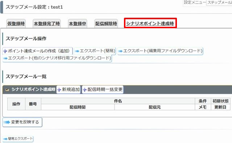Click the ステップメール一覧 section heading
Viewport: 232px width, 143px height.
click(x=26, y=76)
